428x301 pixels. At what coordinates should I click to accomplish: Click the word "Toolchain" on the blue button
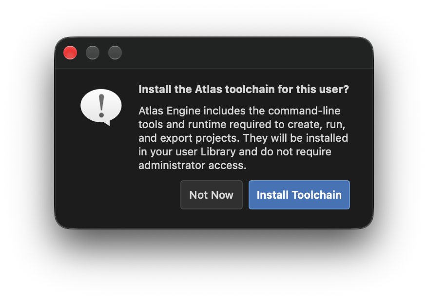point(317,195)
